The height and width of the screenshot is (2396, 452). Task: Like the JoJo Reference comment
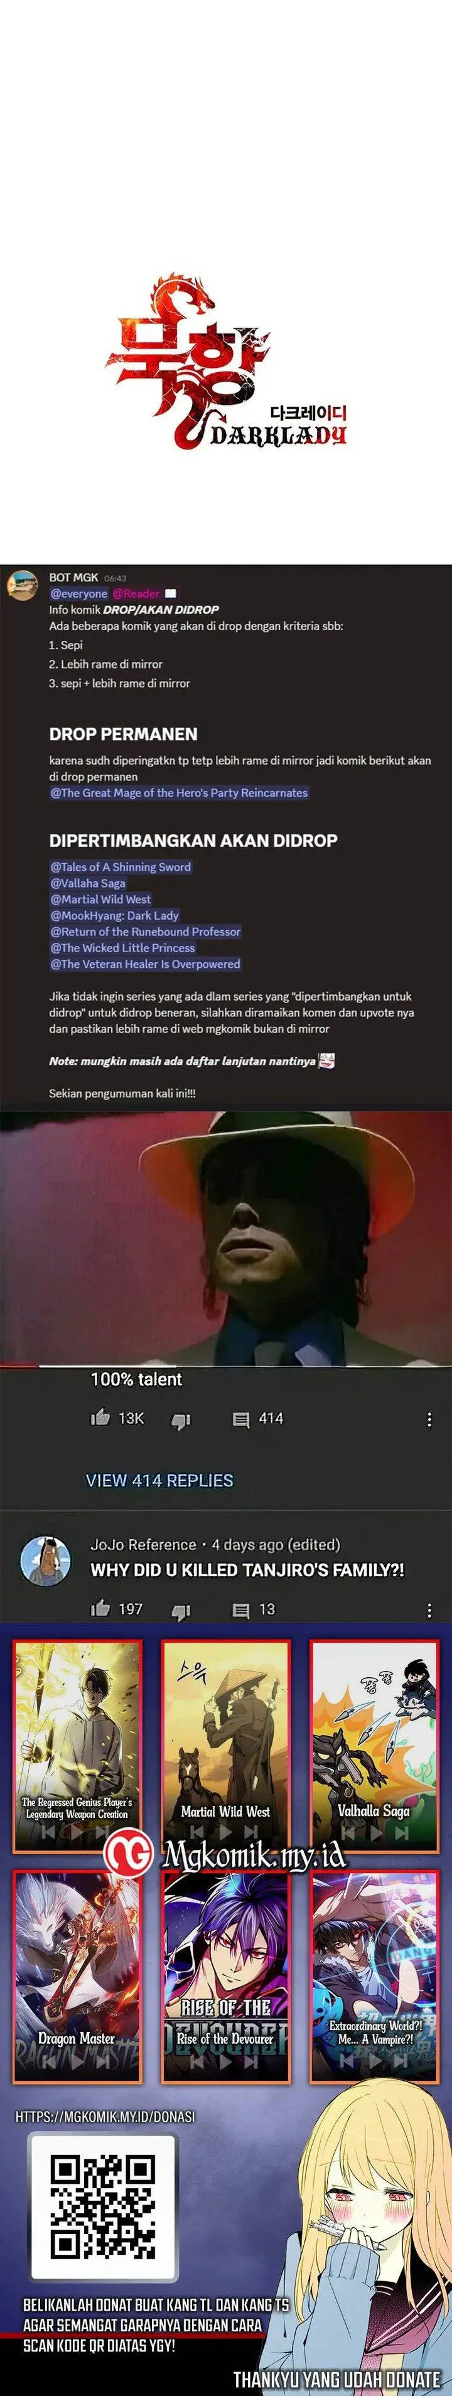point(100,1608)
